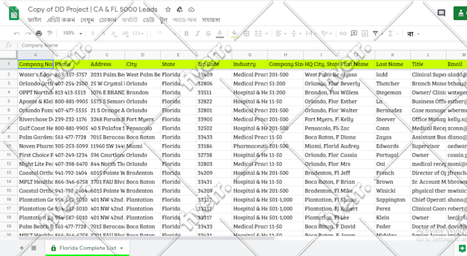
Task: Increase decimal places
Action: [x=125, y=34]
